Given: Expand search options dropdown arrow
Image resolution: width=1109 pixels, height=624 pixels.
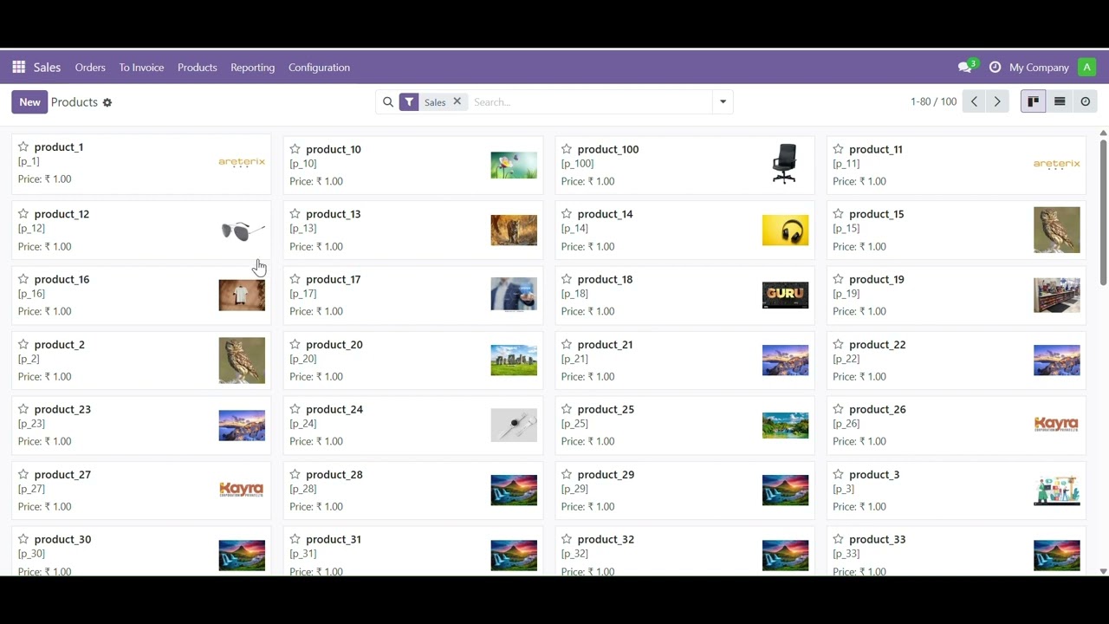Looking at the screenshot, I should coord(723,102).
